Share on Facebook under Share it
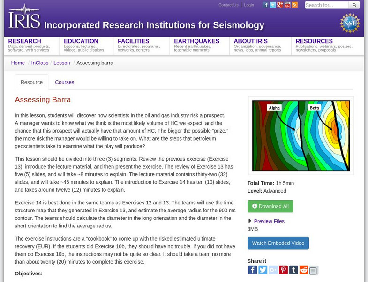 pos(253,270)
